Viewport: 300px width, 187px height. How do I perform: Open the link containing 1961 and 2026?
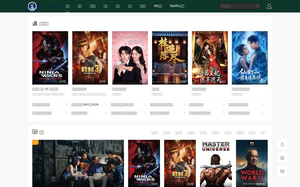[x=85, y=105]
